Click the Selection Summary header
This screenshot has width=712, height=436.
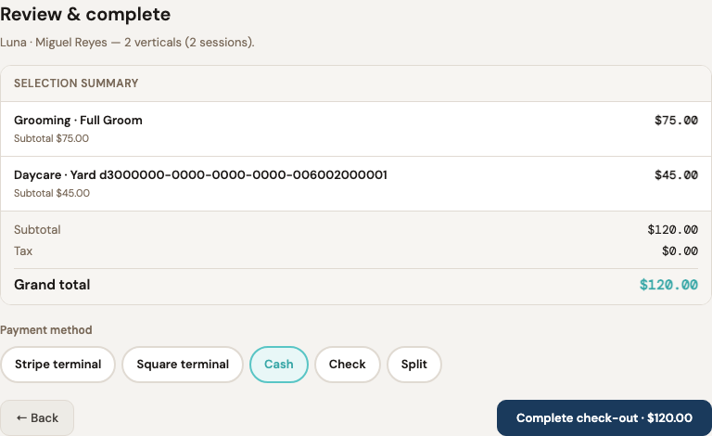pos(76,83)
